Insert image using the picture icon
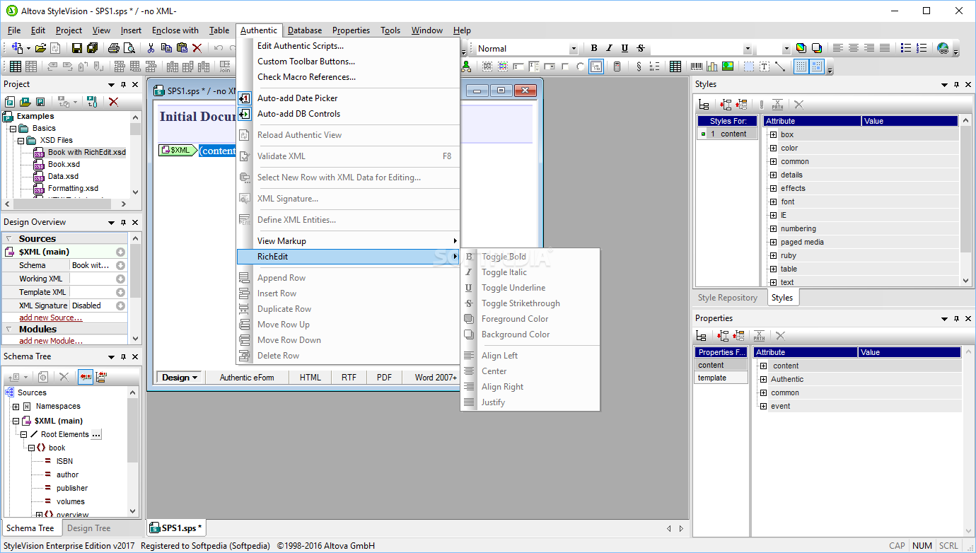976x553 pixels. coord(728,66)
